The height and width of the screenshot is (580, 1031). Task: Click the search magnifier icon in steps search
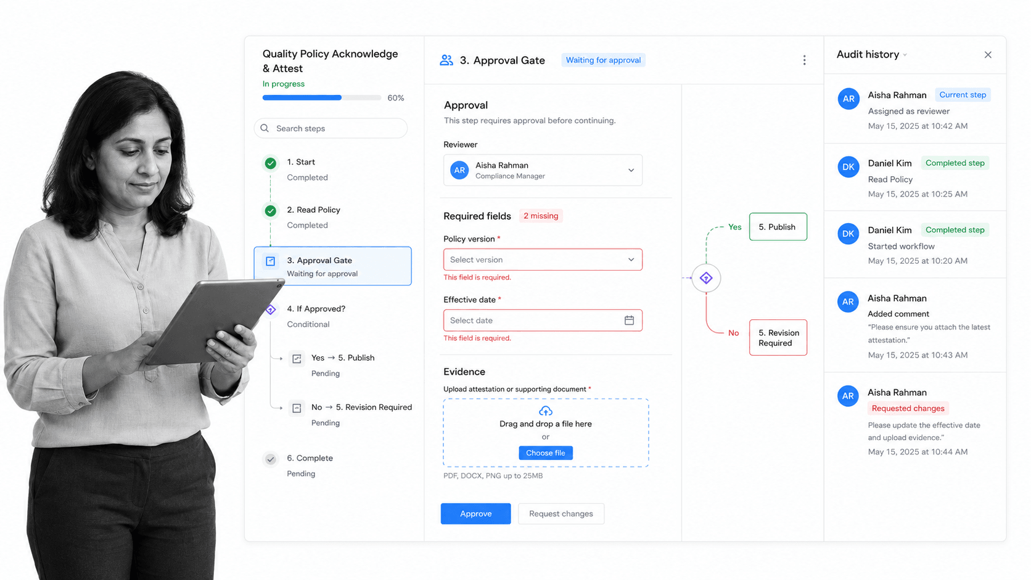(265, 128)
